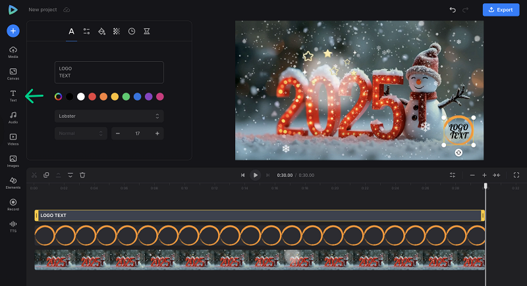Click the app logo icon
The height and width of the screenshot is (286, 527).
click(x=13, y=10)
